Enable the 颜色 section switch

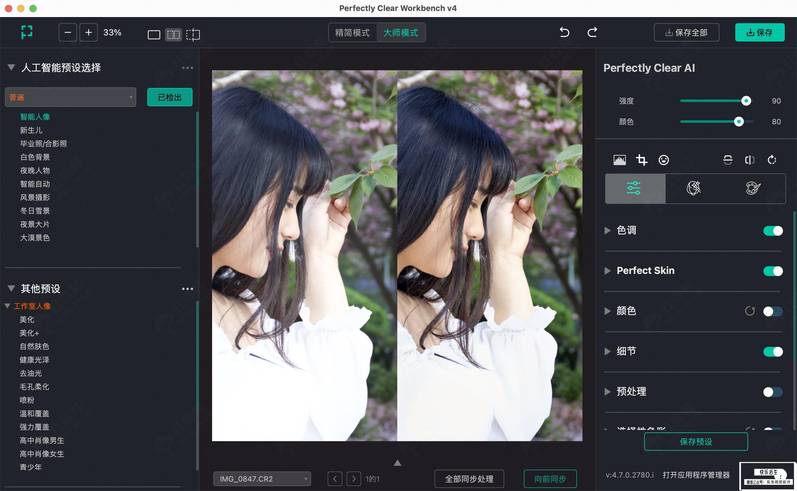click(773, 311)
